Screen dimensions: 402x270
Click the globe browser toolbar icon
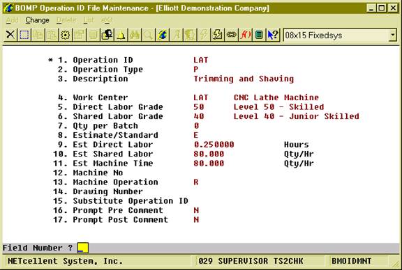(x=163, y=35)
